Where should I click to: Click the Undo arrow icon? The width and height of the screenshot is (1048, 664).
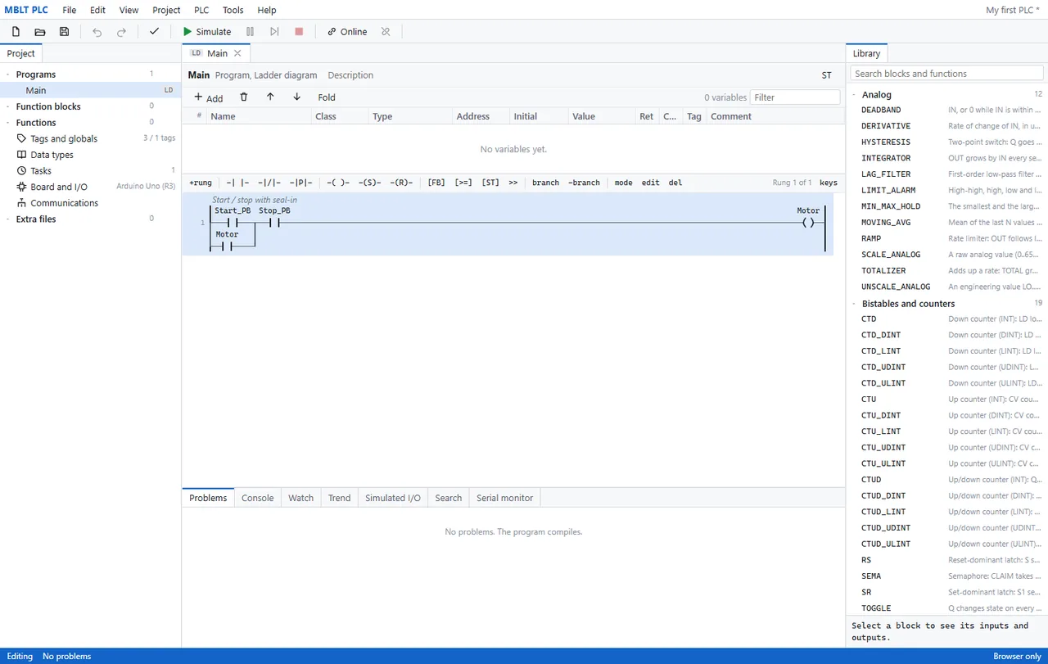(x=97, y=32)
